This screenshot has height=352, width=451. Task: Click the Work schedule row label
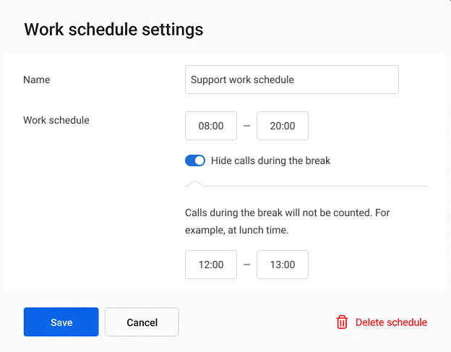click(56, 120)
